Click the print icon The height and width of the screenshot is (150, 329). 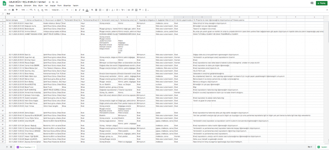pyautogui.click(x=13, y=10)
